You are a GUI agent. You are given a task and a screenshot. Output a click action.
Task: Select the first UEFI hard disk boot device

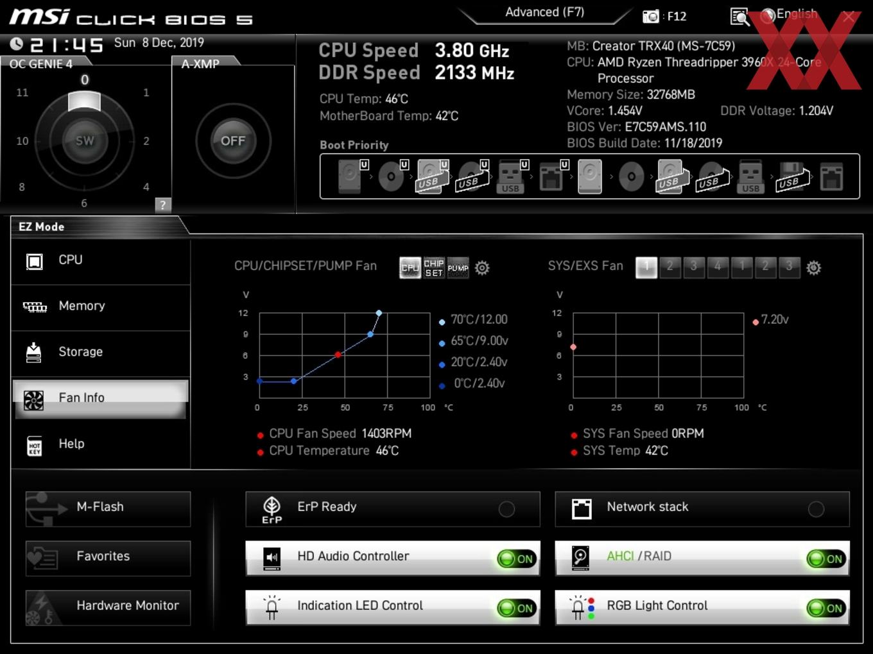[352, 176]
